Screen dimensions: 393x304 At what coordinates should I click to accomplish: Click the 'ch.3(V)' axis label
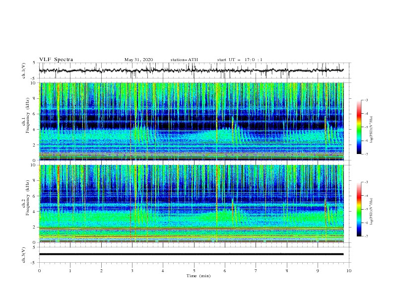(x=24, y=255)
